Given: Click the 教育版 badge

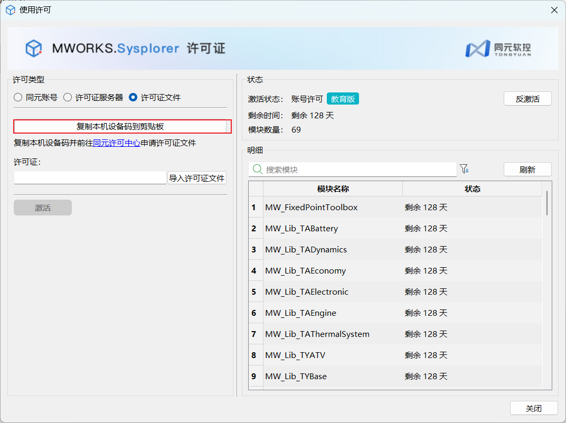Looking at the screenshot, I should click(343, 99).
